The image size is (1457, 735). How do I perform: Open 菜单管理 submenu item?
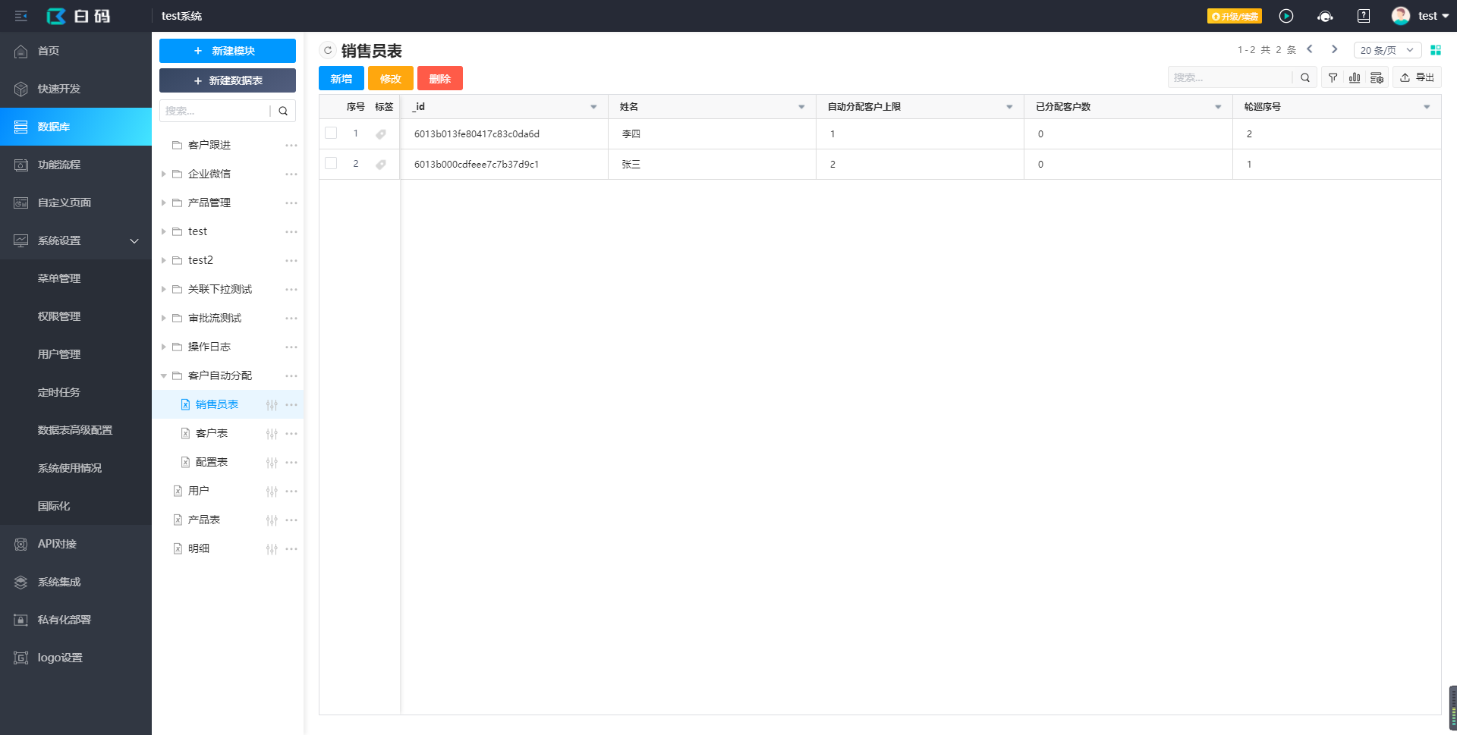pos(76,278)
